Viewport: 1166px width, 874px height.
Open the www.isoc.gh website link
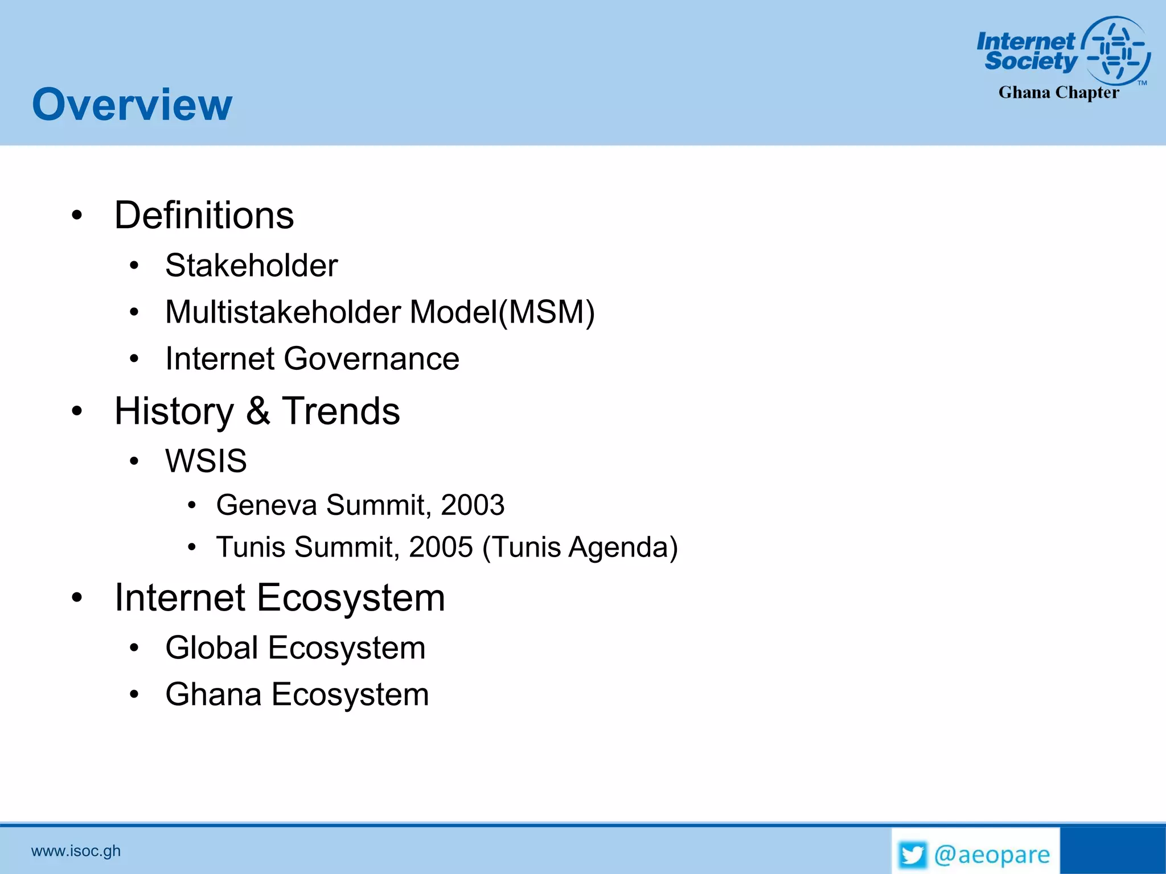coord(76,851)
